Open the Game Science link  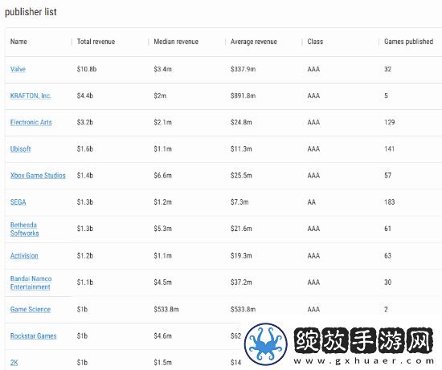[31, 309]
